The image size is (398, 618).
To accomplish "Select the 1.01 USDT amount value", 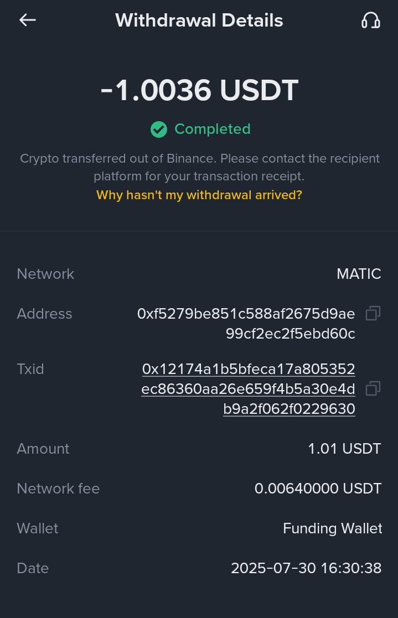I will click(344, 449).
